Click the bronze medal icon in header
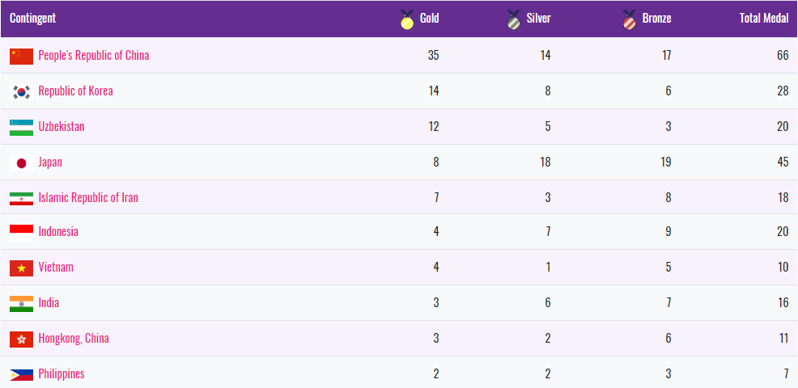798x388 pixels. click(629, 19)
